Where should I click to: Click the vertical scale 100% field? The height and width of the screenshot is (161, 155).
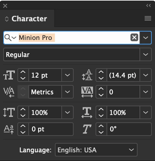tap(45, 112)
